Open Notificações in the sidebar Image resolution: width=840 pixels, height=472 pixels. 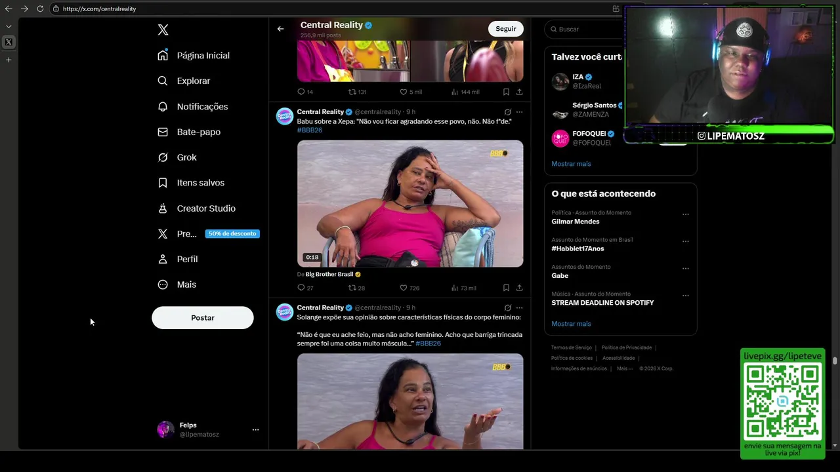(x=193, y=106)
